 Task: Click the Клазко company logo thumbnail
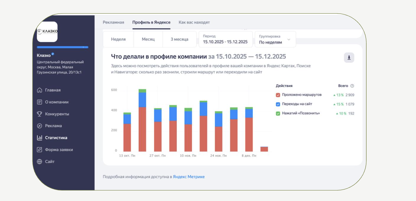[x=47, y=32]
